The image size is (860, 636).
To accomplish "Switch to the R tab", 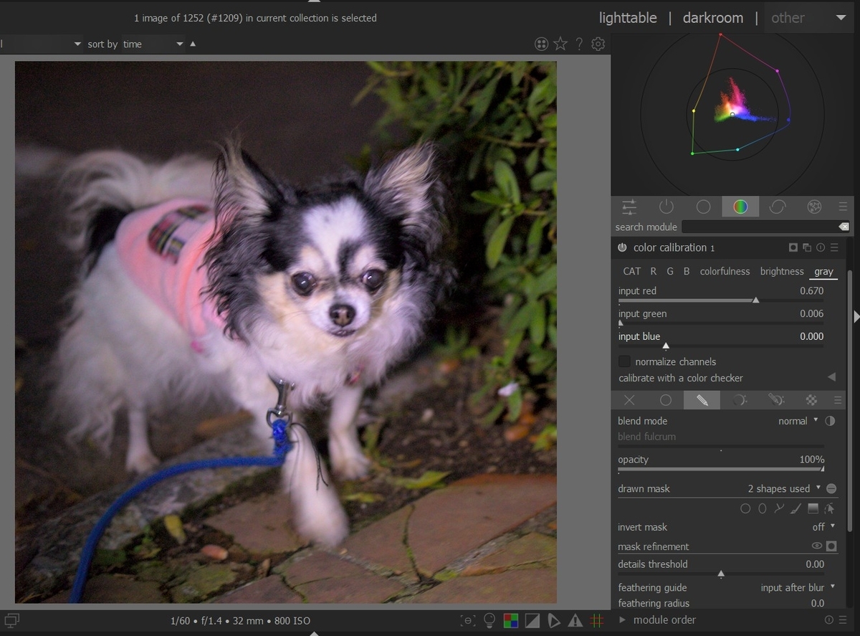I will 654,271.
